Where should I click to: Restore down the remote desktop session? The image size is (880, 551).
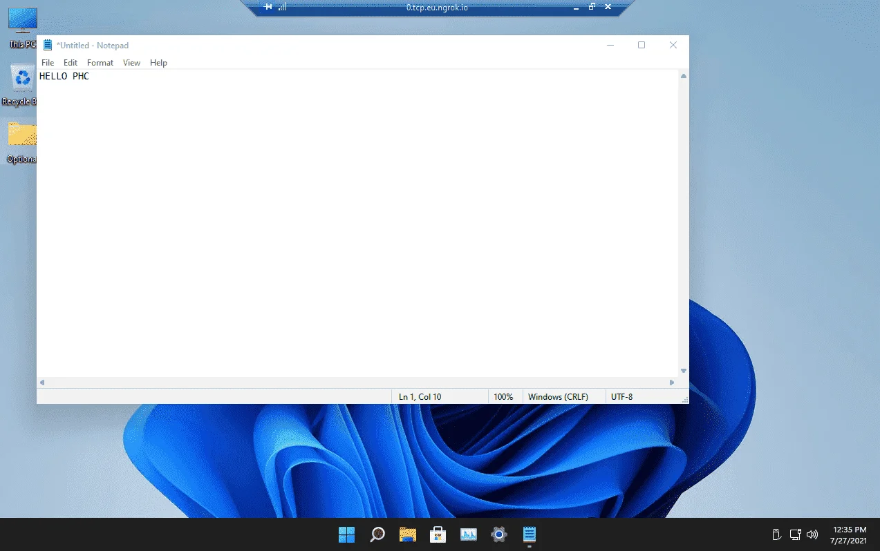point(592,7)
